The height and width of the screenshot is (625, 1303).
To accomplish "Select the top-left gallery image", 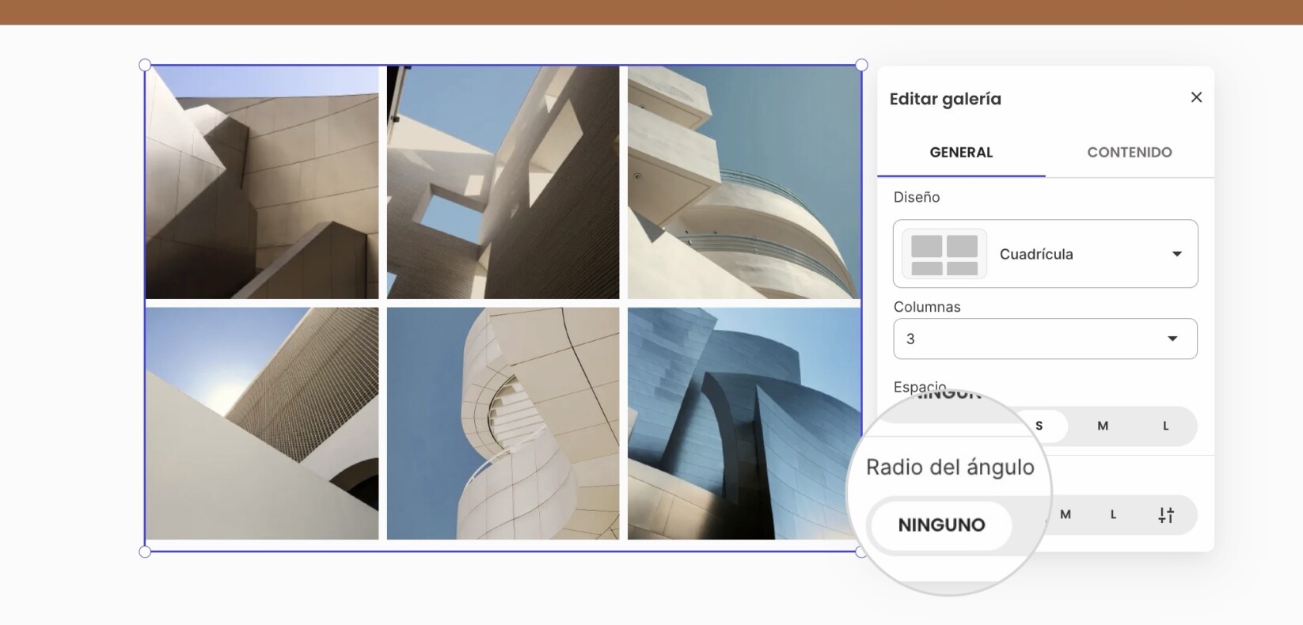I will [262, 182].
